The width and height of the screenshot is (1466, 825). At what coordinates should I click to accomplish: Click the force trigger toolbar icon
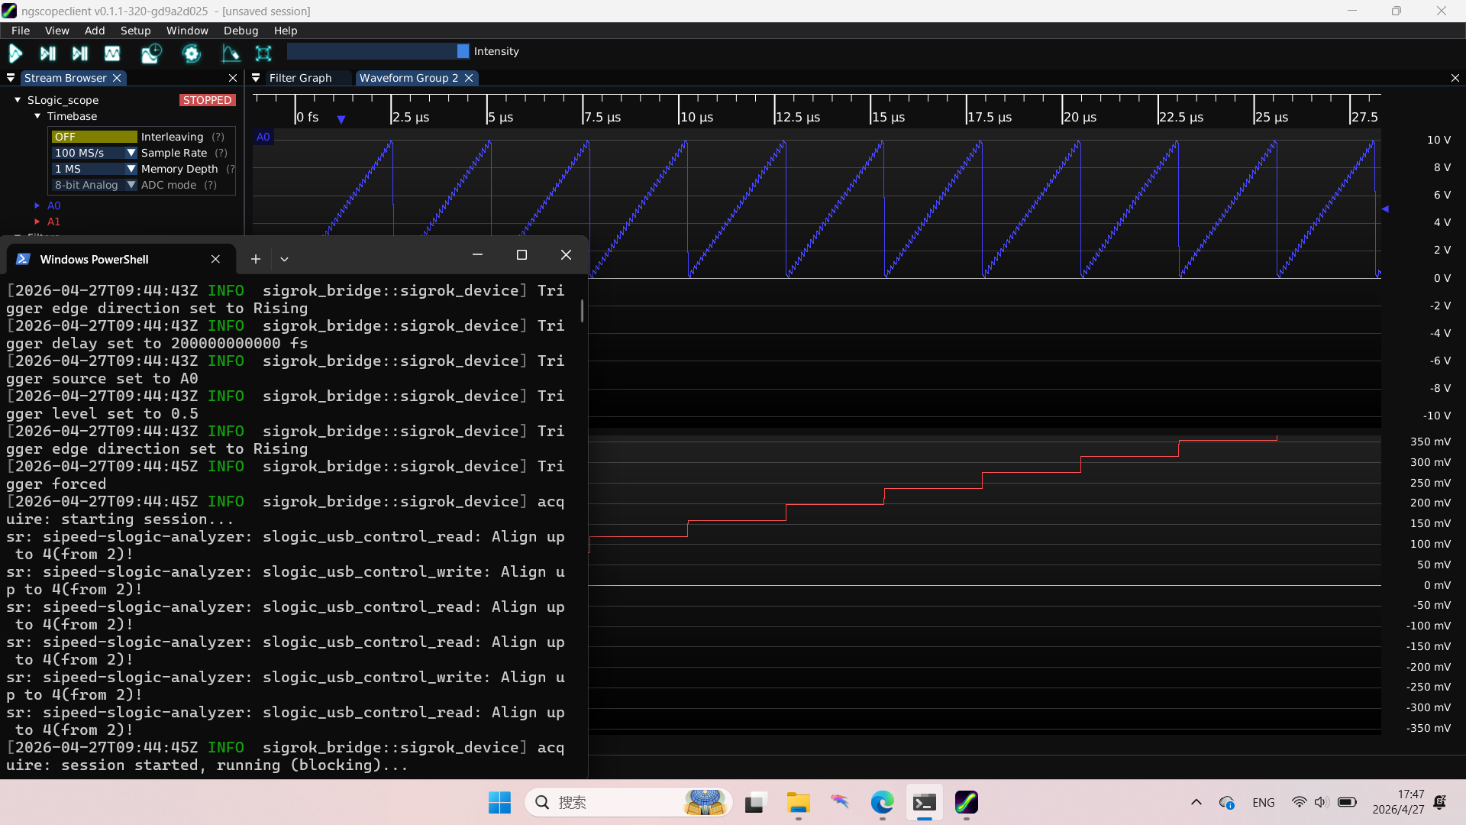click(79, 53)
